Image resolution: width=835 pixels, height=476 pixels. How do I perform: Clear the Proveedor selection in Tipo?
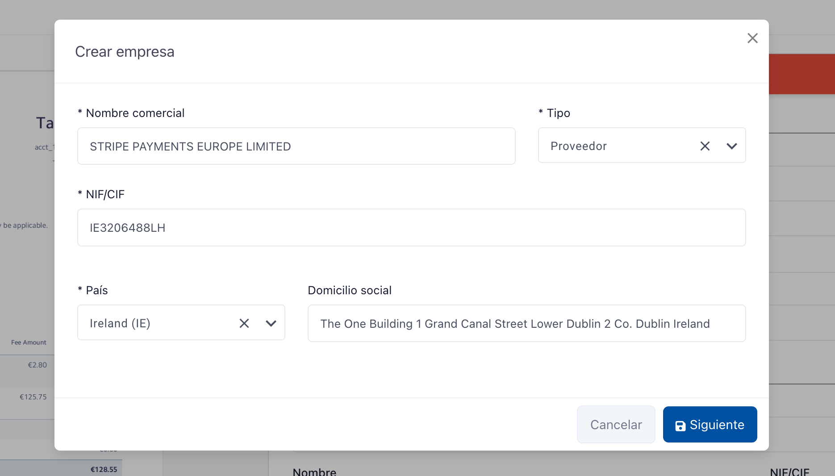705,146
